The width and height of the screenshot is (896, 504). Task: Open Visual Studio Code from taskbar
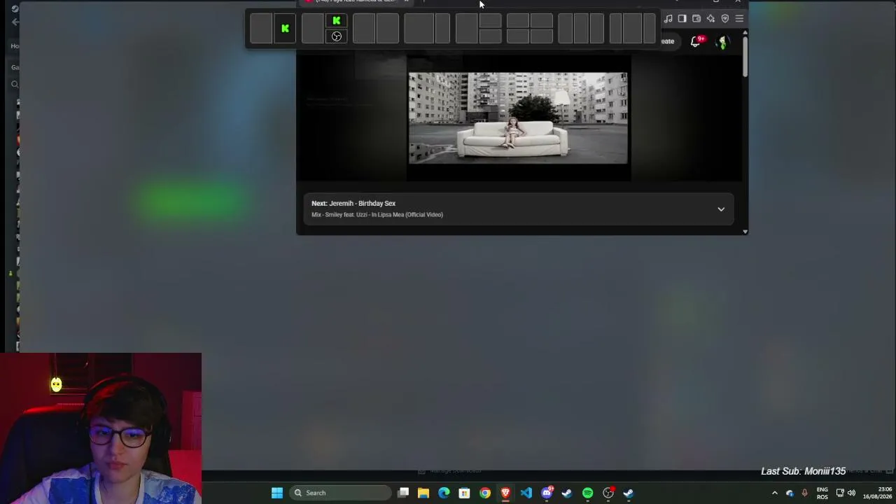coord(526,493)
